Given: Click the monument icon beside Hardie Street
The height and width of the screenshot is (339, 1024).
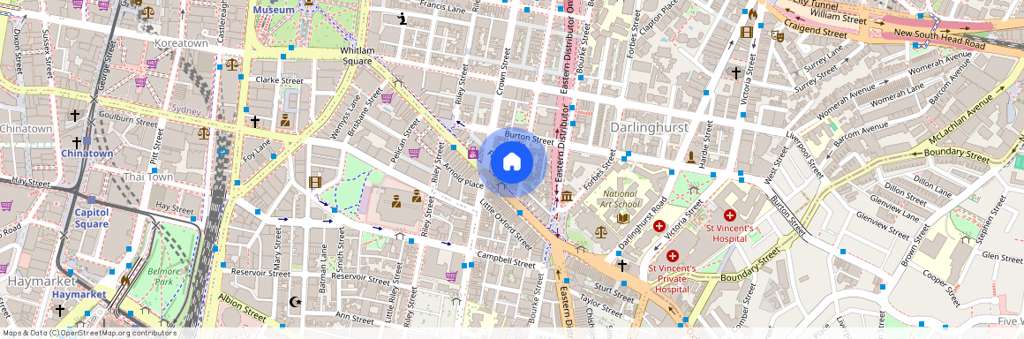Looking at the screenshot, I should (x=691, y=157).
